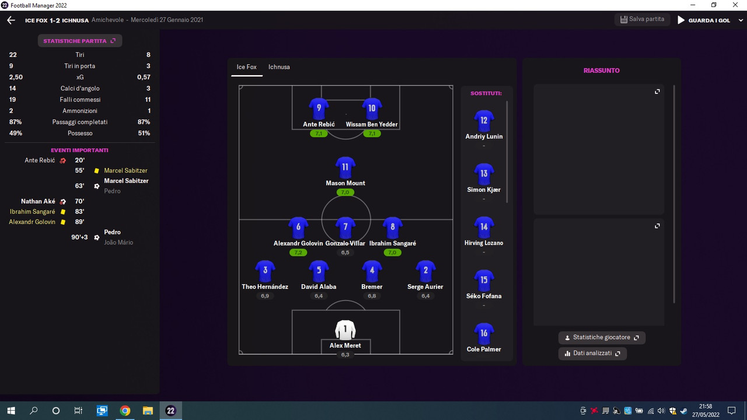This screenshot has width=747, height=420.
Task: Switch to the Ice Fox tab
Action: pyautogui.click(x=246, y=67)
